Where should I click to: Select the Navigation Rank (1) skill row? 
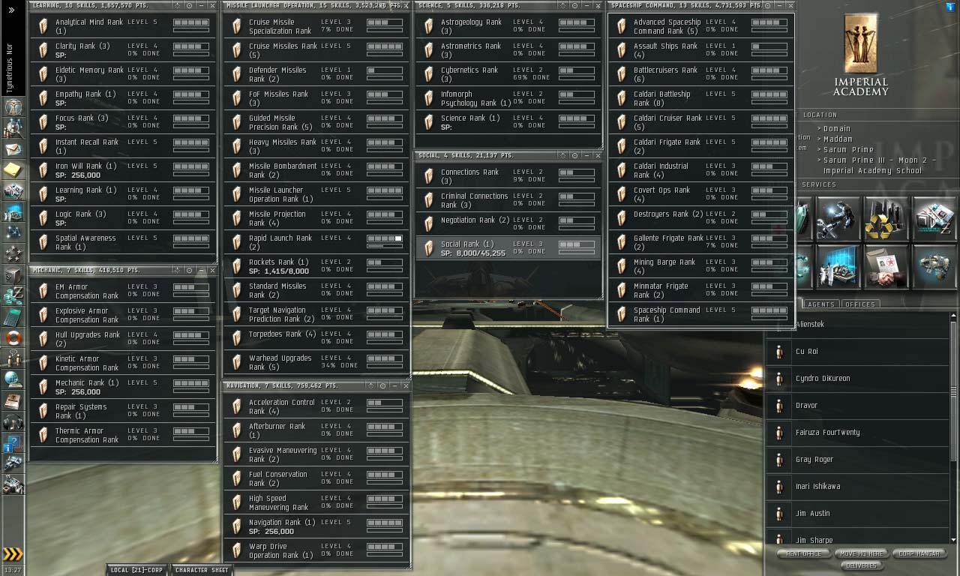pos(316,526)
